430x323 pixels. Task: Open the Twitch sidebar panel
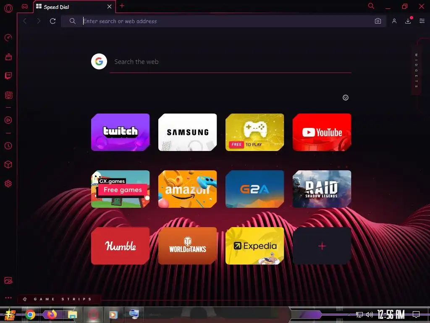point(8,76)
